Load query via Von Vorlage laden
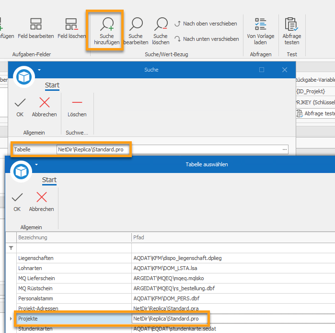335x333 pixels. pyautogui.click(x=260, y=31)
